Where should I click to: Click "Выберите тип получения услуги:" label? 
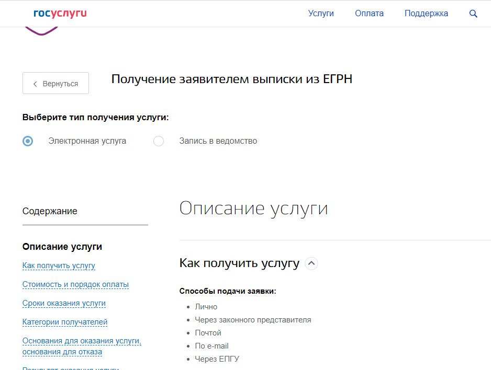[95, 118]
